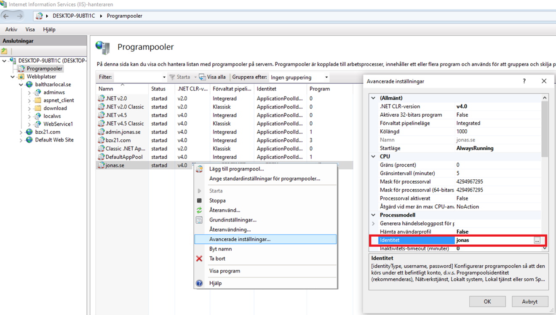Select the Startläge AlwaysRunning value
Image resolution: width=556 pixels, height=315 pixels.
tap(475, 148)
